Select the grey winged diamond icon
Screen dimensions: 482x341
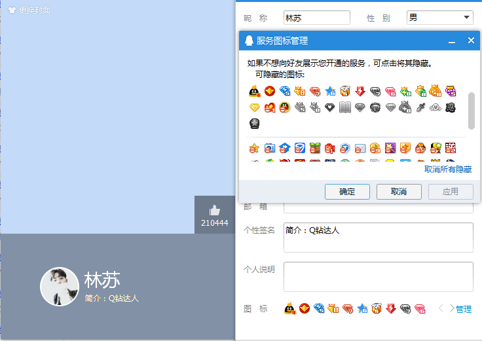click(360, 107)
